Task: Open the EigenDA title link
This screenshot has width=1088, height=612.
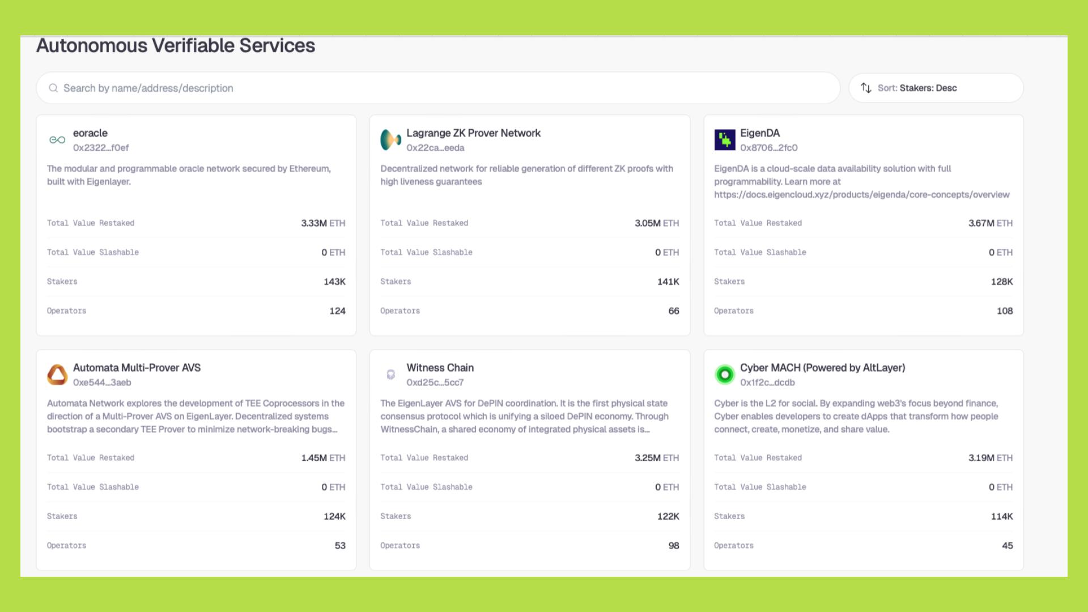Action: click(759, 133)
